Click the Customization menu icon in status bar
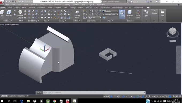The image size is (182, 103). point(180,96)
